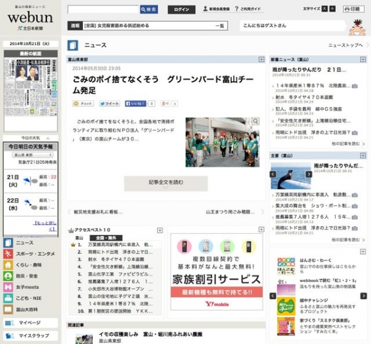
Task: Select the small text size (小) button
Action: pos(333,9)
